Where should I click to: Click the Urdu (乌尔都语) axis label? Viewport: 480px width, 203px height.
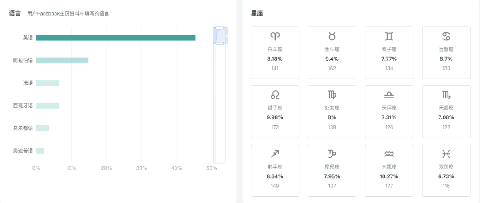click(23, 128)
